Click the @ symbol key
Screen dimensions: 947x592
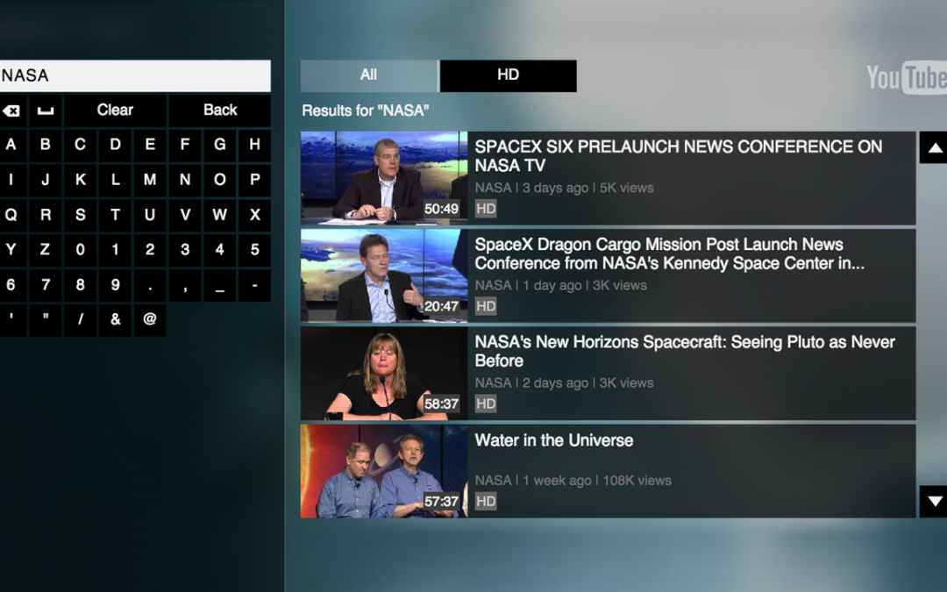click(150, 319)
